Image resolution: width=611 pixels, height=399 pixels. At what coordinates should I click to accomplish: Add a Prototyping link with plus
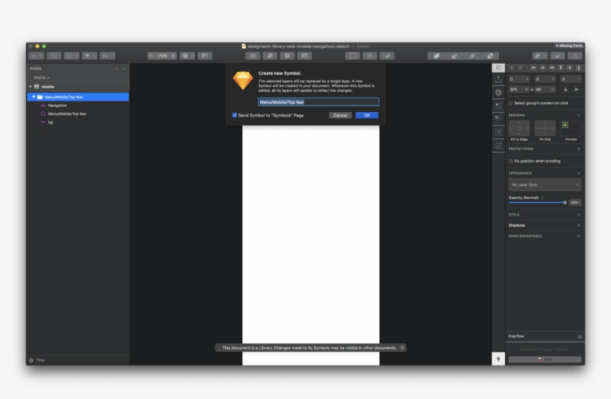tap(579, 148)
